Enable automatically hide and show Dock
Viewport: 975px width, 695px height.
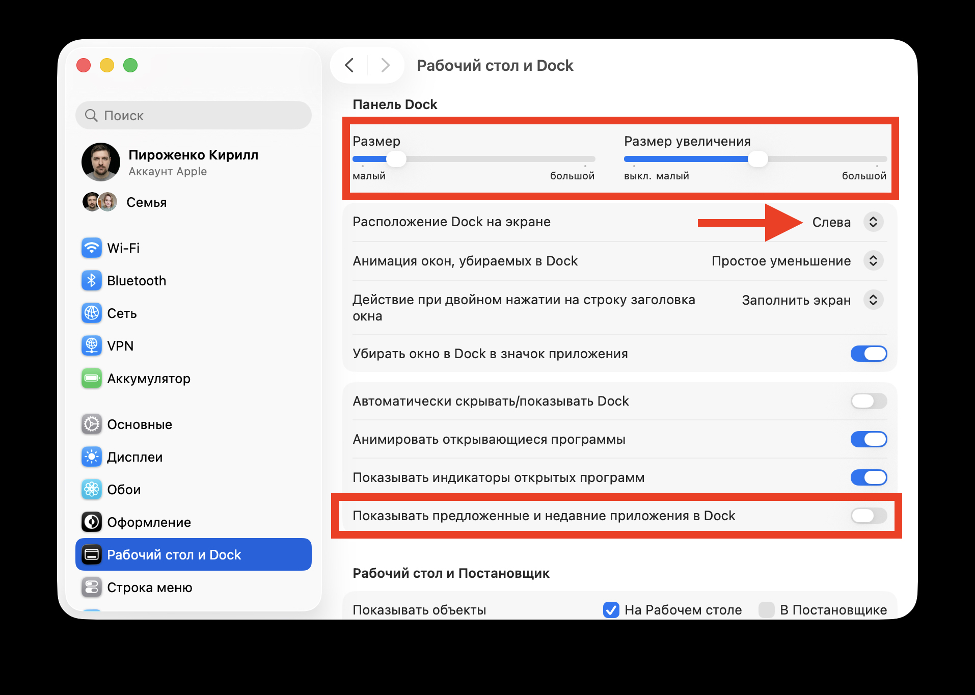pos(868,401)
